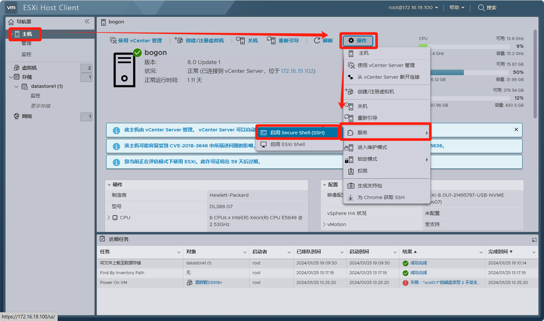Open the root@172.16.19.100 user dropdown
The height and width of the screenshot is (321, 544).
pyautogui.click(x=413, y=7)
